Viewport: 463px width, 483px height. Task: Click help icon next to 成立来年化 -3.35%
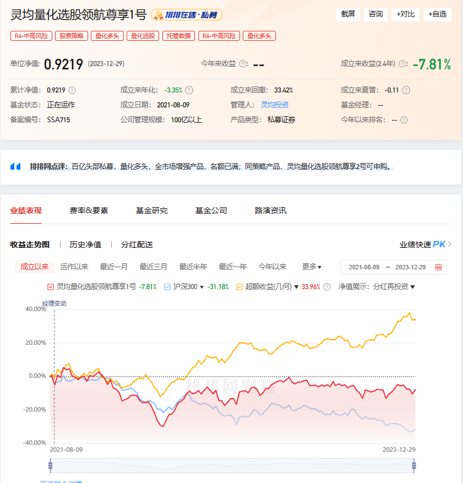pyautogui.click(x=189, y=90)
